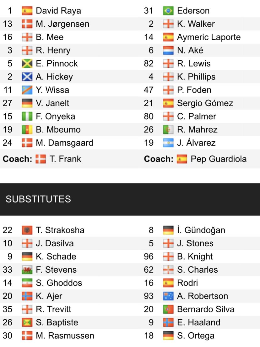This screenshot has height=347, width=260.
Task: Click the Norway flag beside E. Haaland
Action: pos(168,323)
